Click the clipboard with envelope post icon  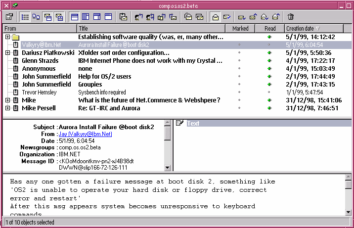pyautogui.click(x=123, y=17)
